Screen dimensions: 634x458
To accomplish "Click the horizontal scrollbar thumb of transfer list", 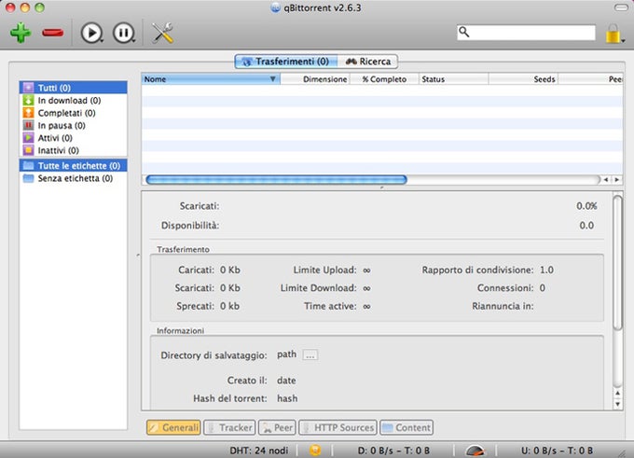I will coord(276,179).
